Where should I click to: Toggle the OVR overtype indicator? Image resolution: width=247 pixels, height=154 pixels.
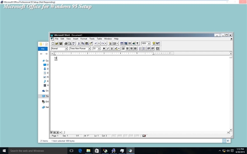coord(131,136)
